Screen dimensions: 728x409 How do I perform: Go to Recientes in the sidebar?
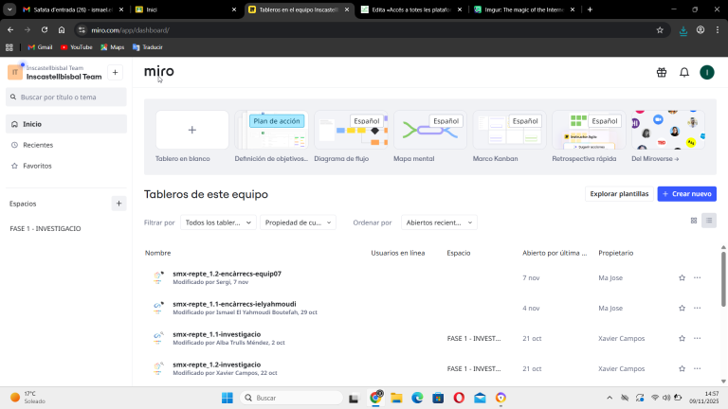click(x=38, y=145)
